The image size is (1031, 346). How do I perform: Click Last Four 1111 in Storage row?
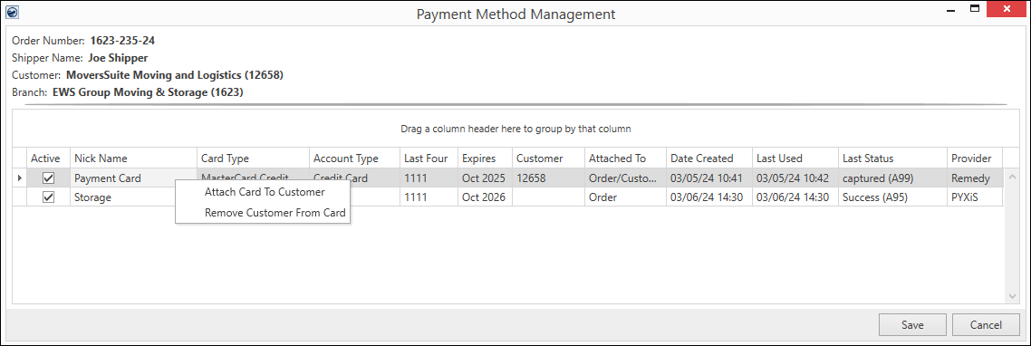point(429,197)
